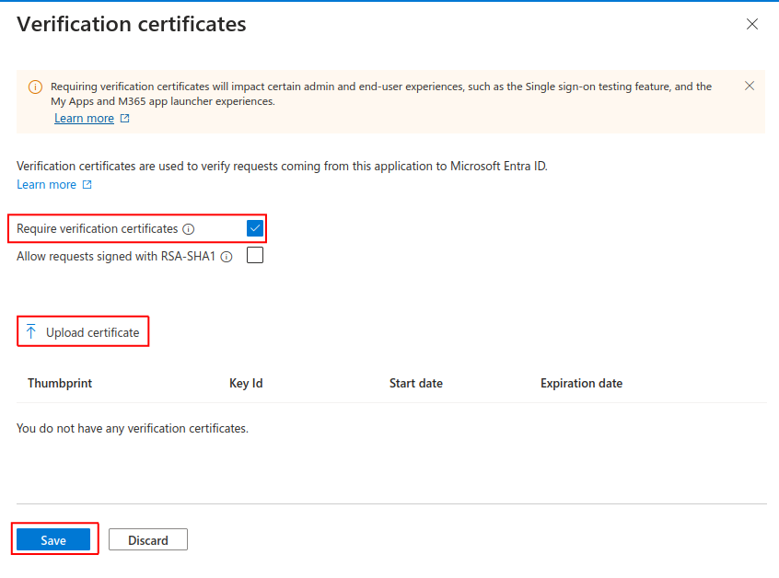Show info tooltip for Require verification certificates
This screenshot has width=779, height=578.
[188, 229]
